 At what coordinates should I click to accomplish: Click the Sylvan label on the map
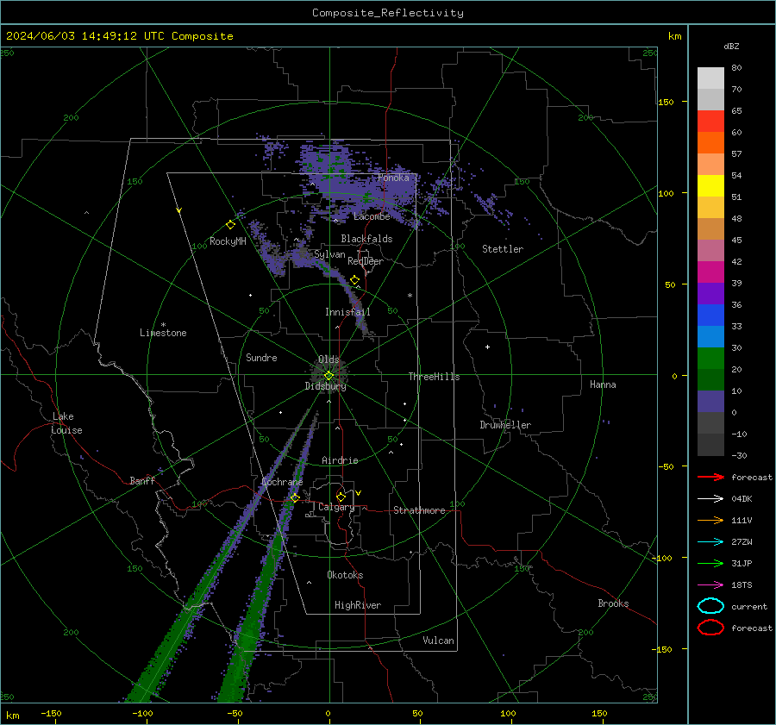point(329,254)
